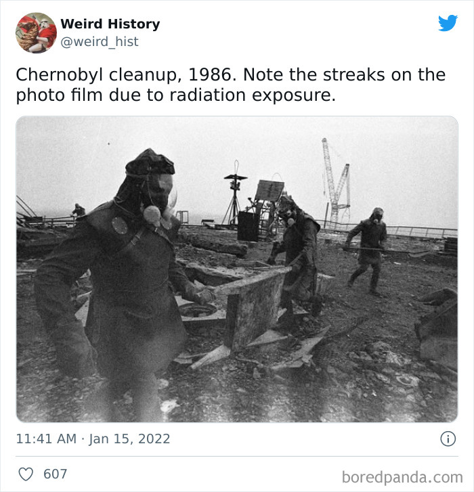Like the tweet with the heart icon
The image size is (474, 492).
26,474
